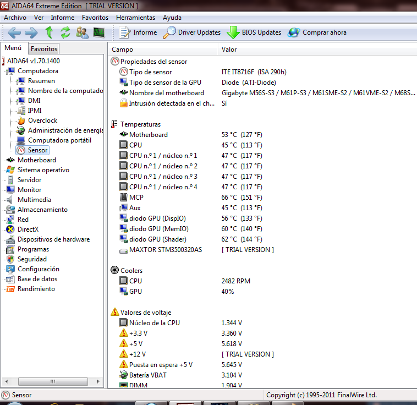
Task: Open Driver Updates
Action: 192,32
